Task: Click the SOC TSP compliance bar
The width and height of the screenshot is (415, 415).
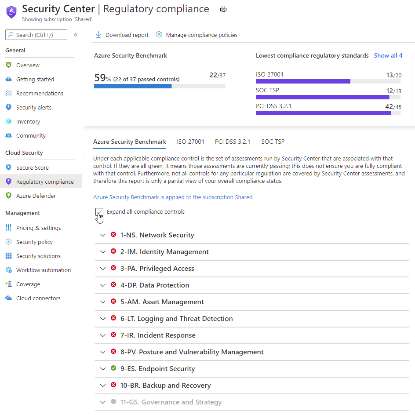Action: [x=328, y=97]
